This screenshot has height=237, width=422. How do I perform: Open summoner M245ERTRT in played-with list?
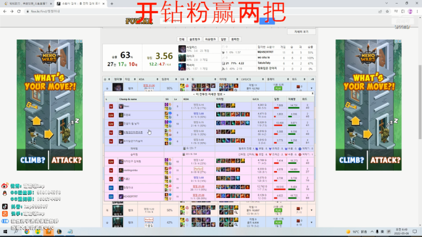click(x=265, y=52)
